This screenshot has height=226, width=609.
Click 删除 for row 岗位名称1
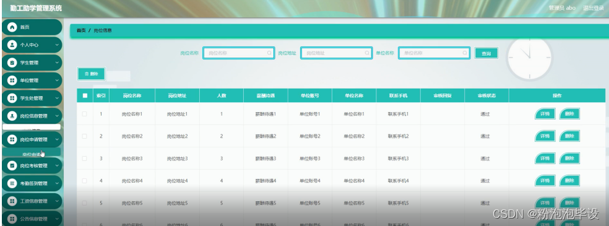pyautogui.click(x=569, y=114)
